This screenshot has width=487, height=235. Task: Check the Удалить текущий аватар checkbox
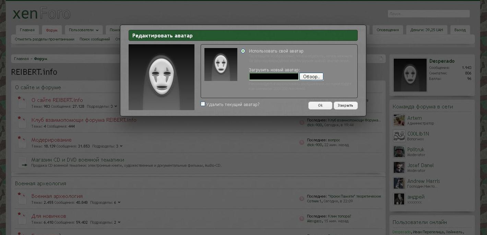(x=203, y=104)
